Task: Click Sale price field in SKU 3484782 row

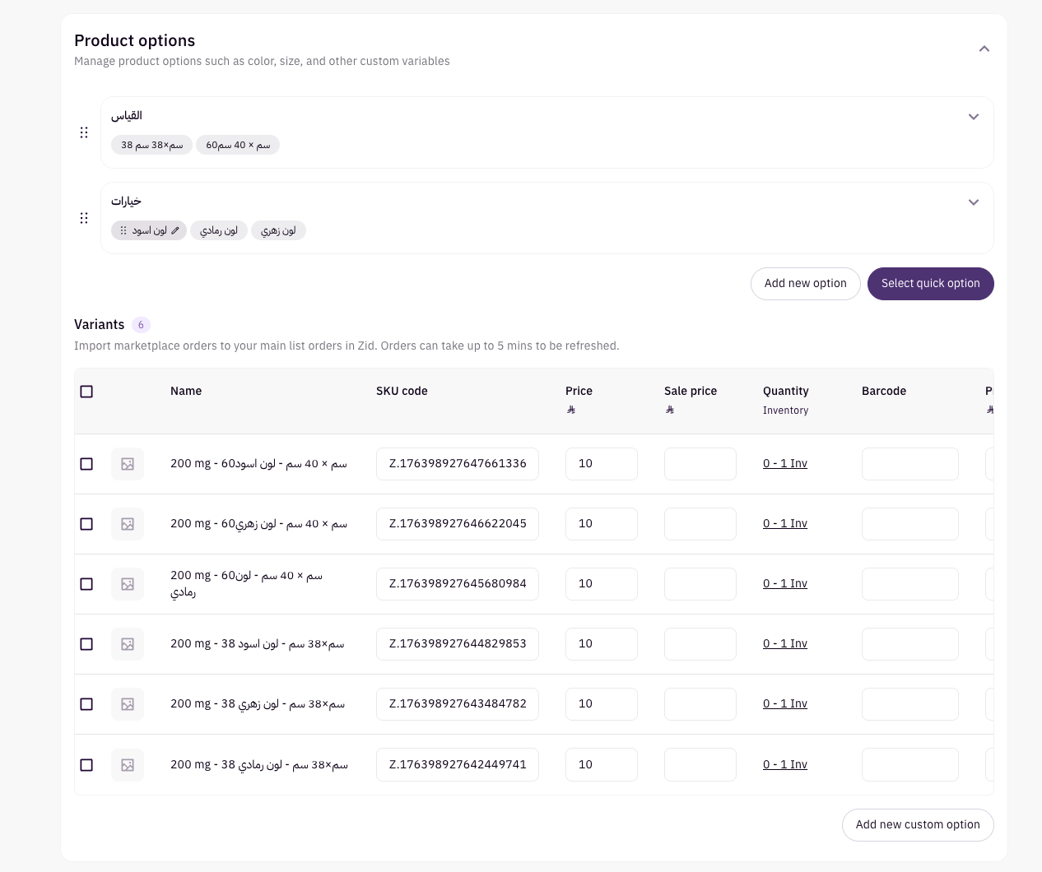Action: [700, 704]
